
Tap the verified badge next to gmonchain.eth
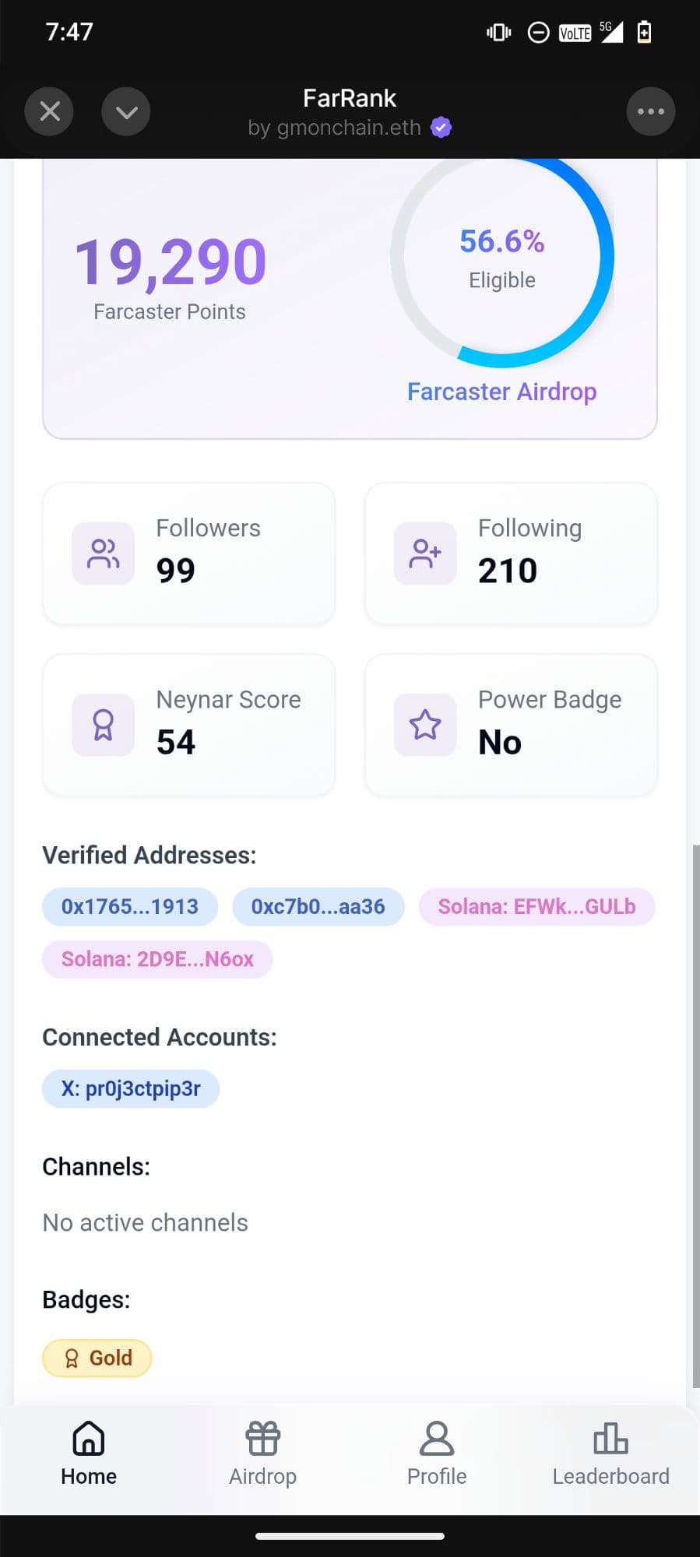441,127
